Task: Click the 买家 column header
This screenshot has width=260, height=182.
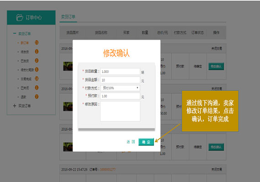Action: [x=127, y=32]
